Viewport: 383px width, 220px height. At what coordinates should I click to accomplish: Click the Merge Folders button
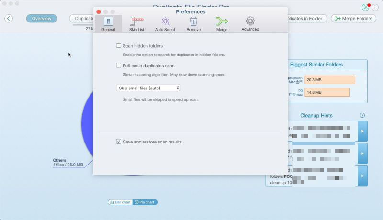click(353, 19)
